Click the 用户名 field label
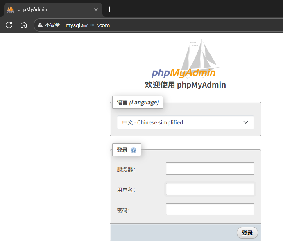This screenshot has height=248, width=283. point(126,190)
